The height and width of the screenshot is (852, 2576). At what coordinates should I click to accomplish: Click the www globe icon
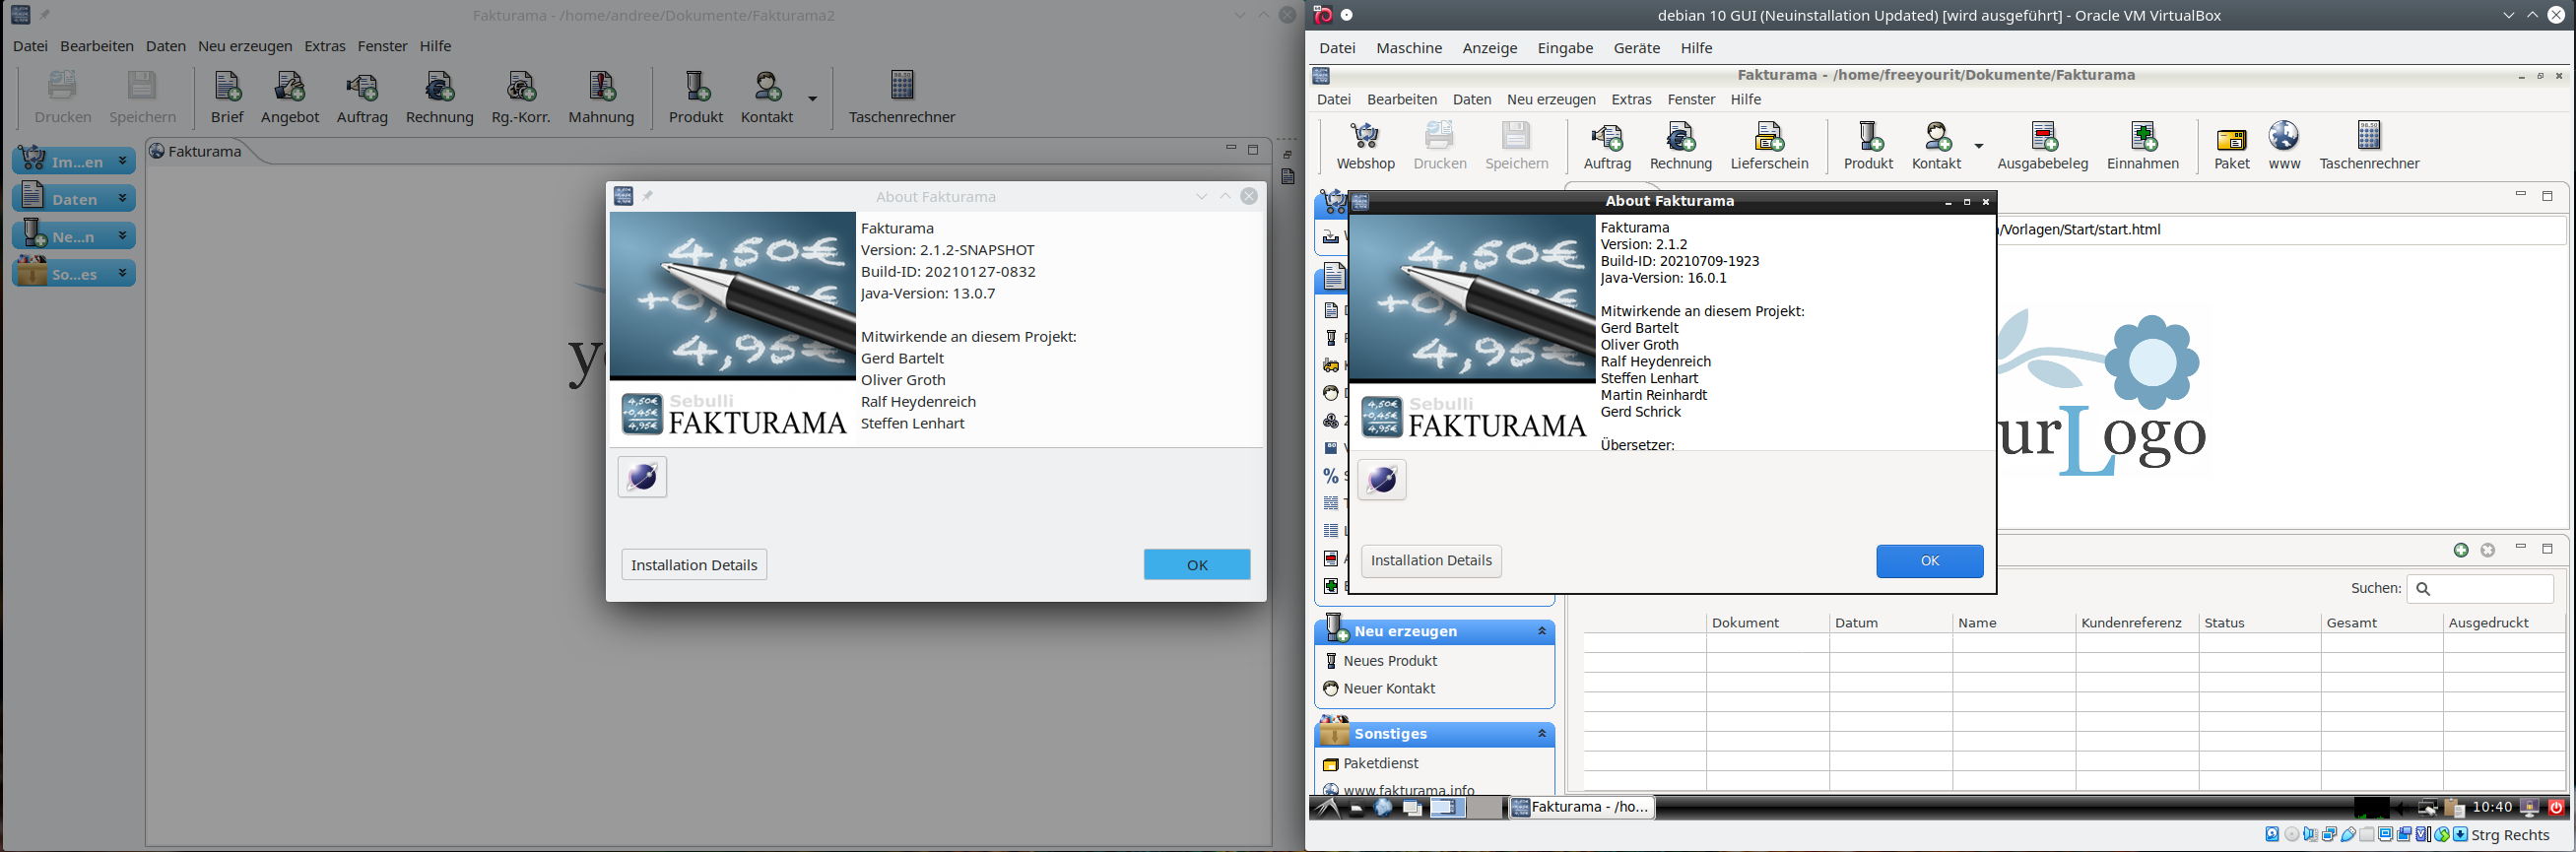coord(2284,146)
